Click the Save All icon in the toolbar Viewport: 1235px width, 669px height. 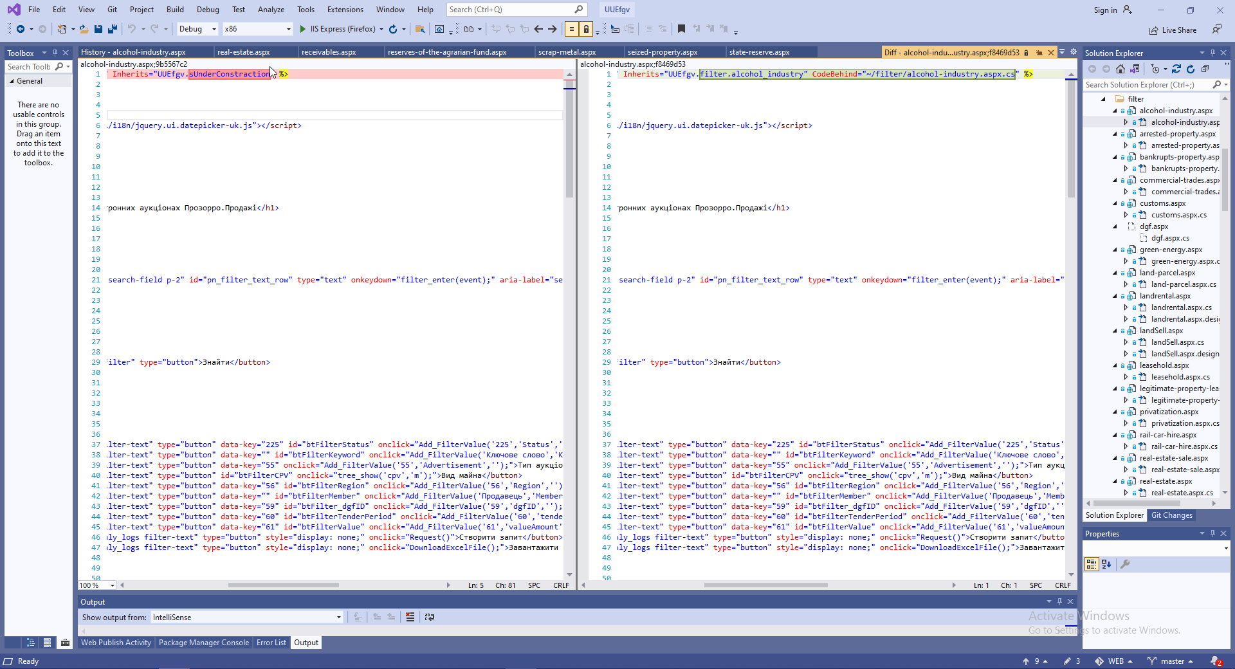tap(113, 29)
